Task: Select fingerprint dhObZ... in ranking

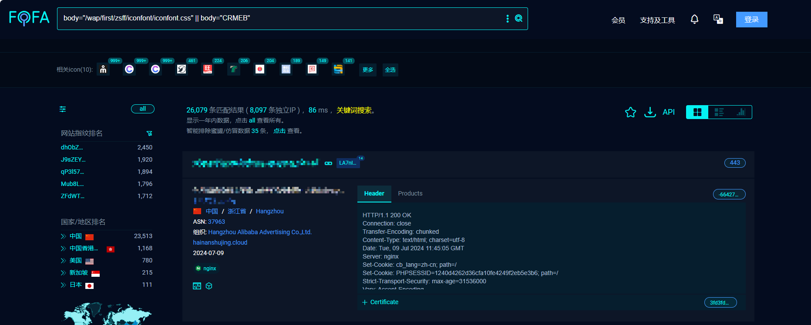Action: point(72,147)
